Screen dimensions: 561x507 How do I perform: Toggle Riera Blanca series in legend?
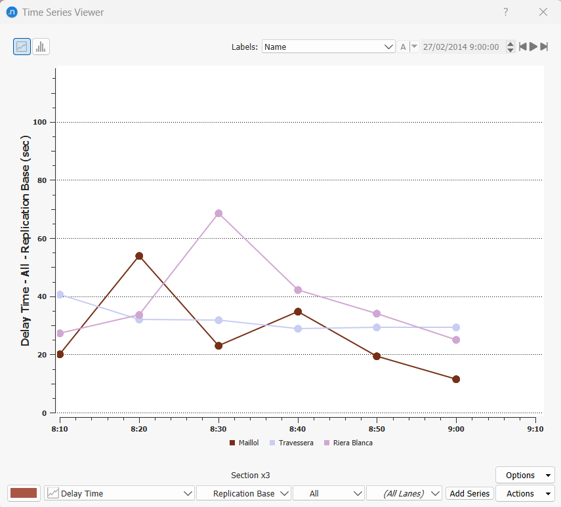(348, 443)
